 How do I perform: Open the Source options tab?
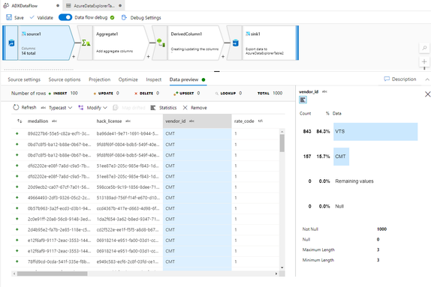pos(65,79)
